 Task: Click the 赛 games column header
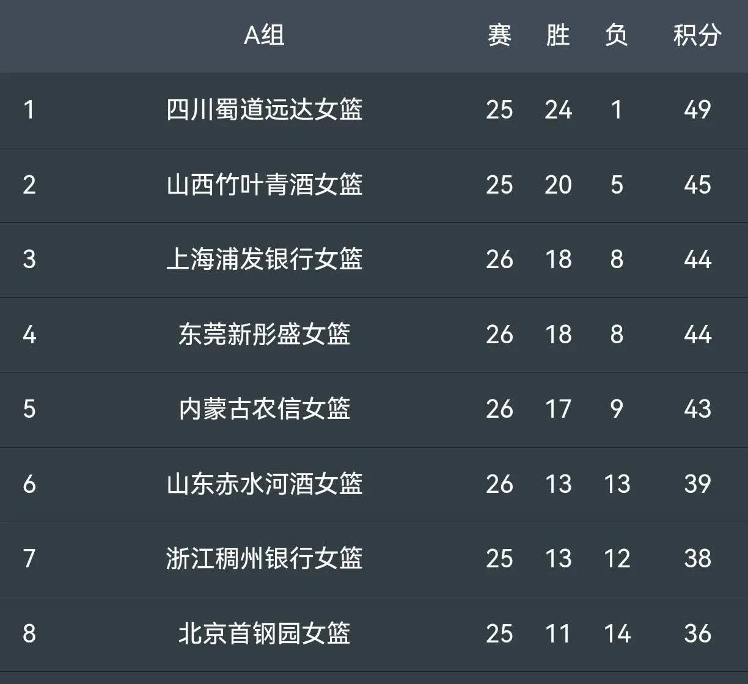tap(499, 35)
